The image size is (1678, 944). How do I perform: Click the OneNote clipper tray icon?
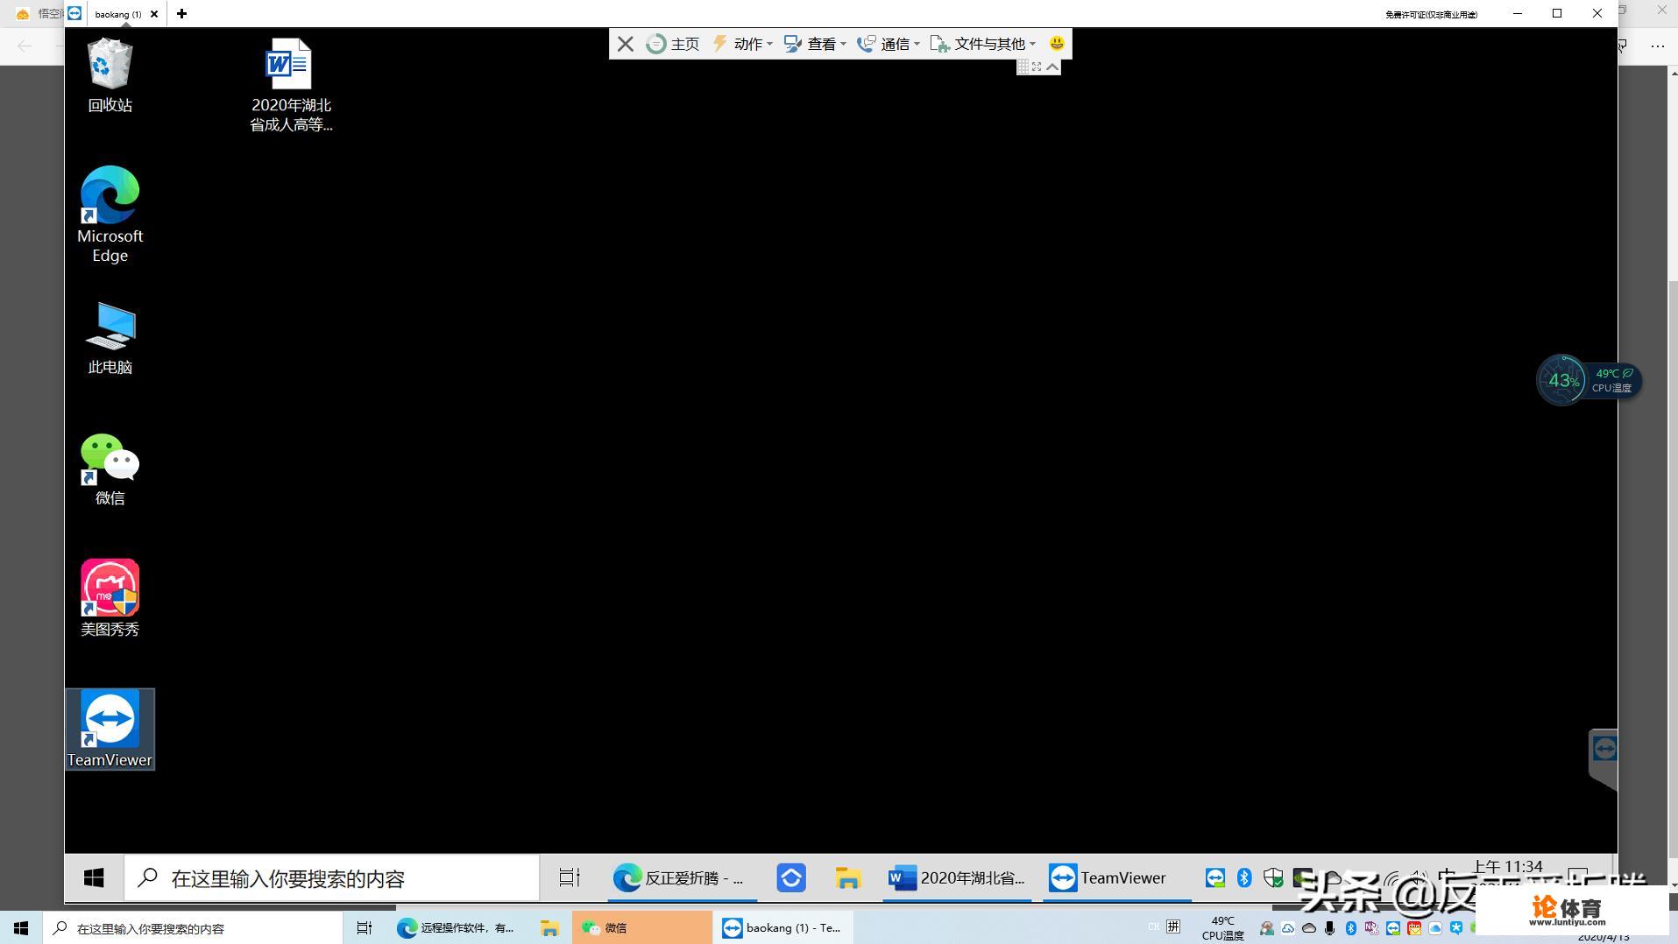tap(1371, 927)
